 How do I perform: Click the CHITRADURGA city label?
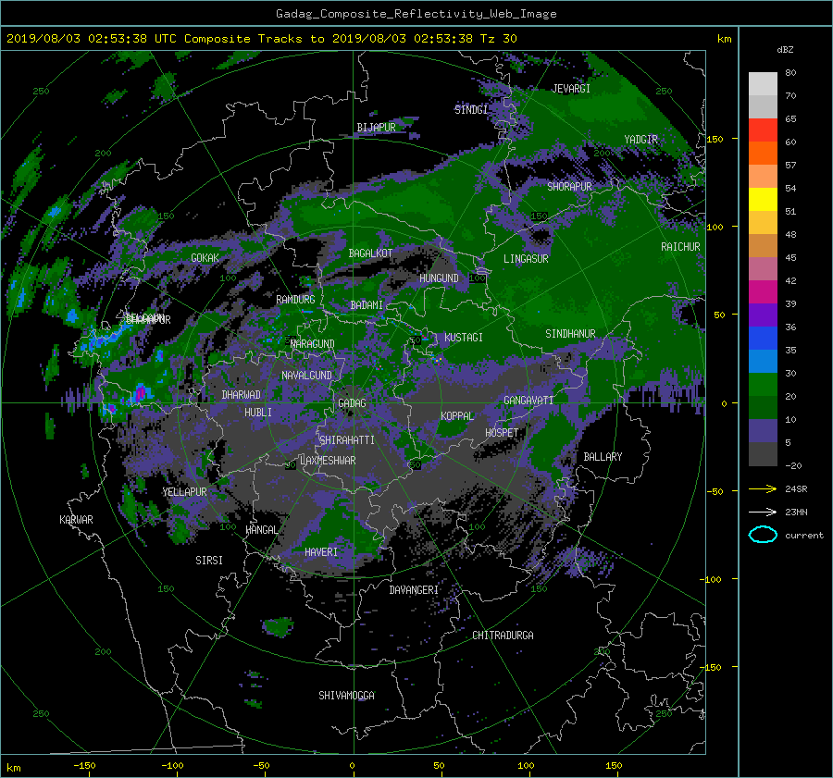[x=503, y=636]
